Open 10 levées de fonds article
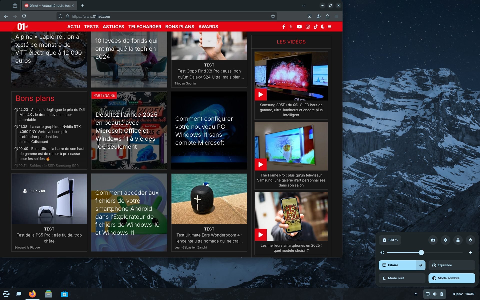The height and width of the screenshot is (300, 480). [x=126, y=49]
